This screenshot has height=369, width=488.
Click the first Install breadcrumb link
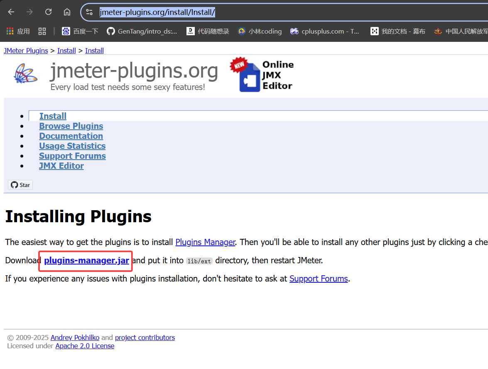[66, 51]
